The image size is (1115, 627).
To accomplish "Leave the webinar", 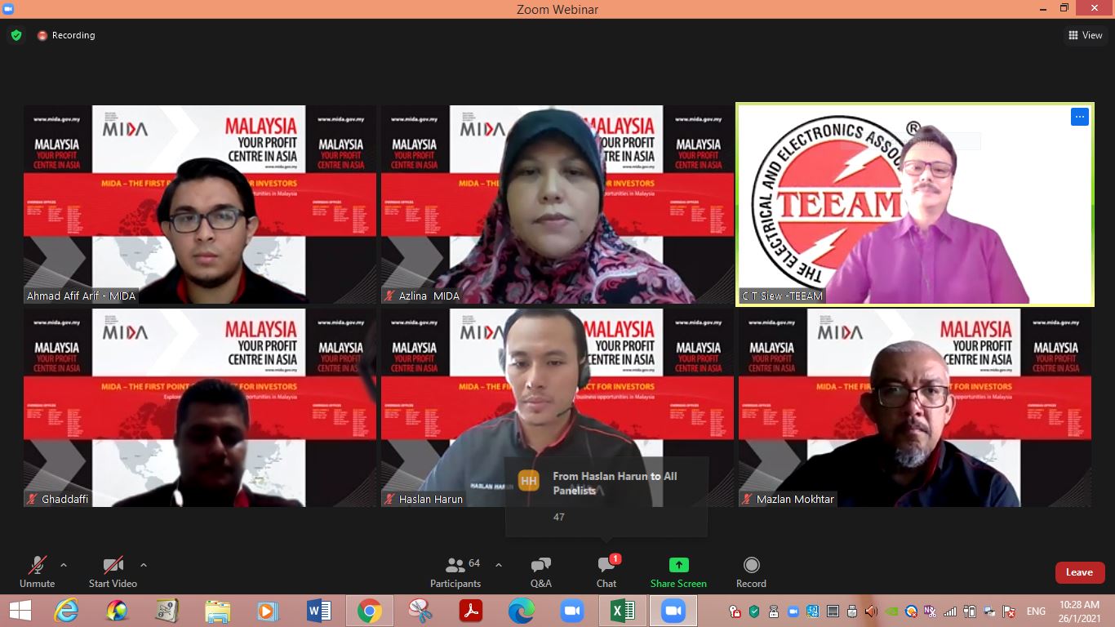I will click(x=1079, y=572).
